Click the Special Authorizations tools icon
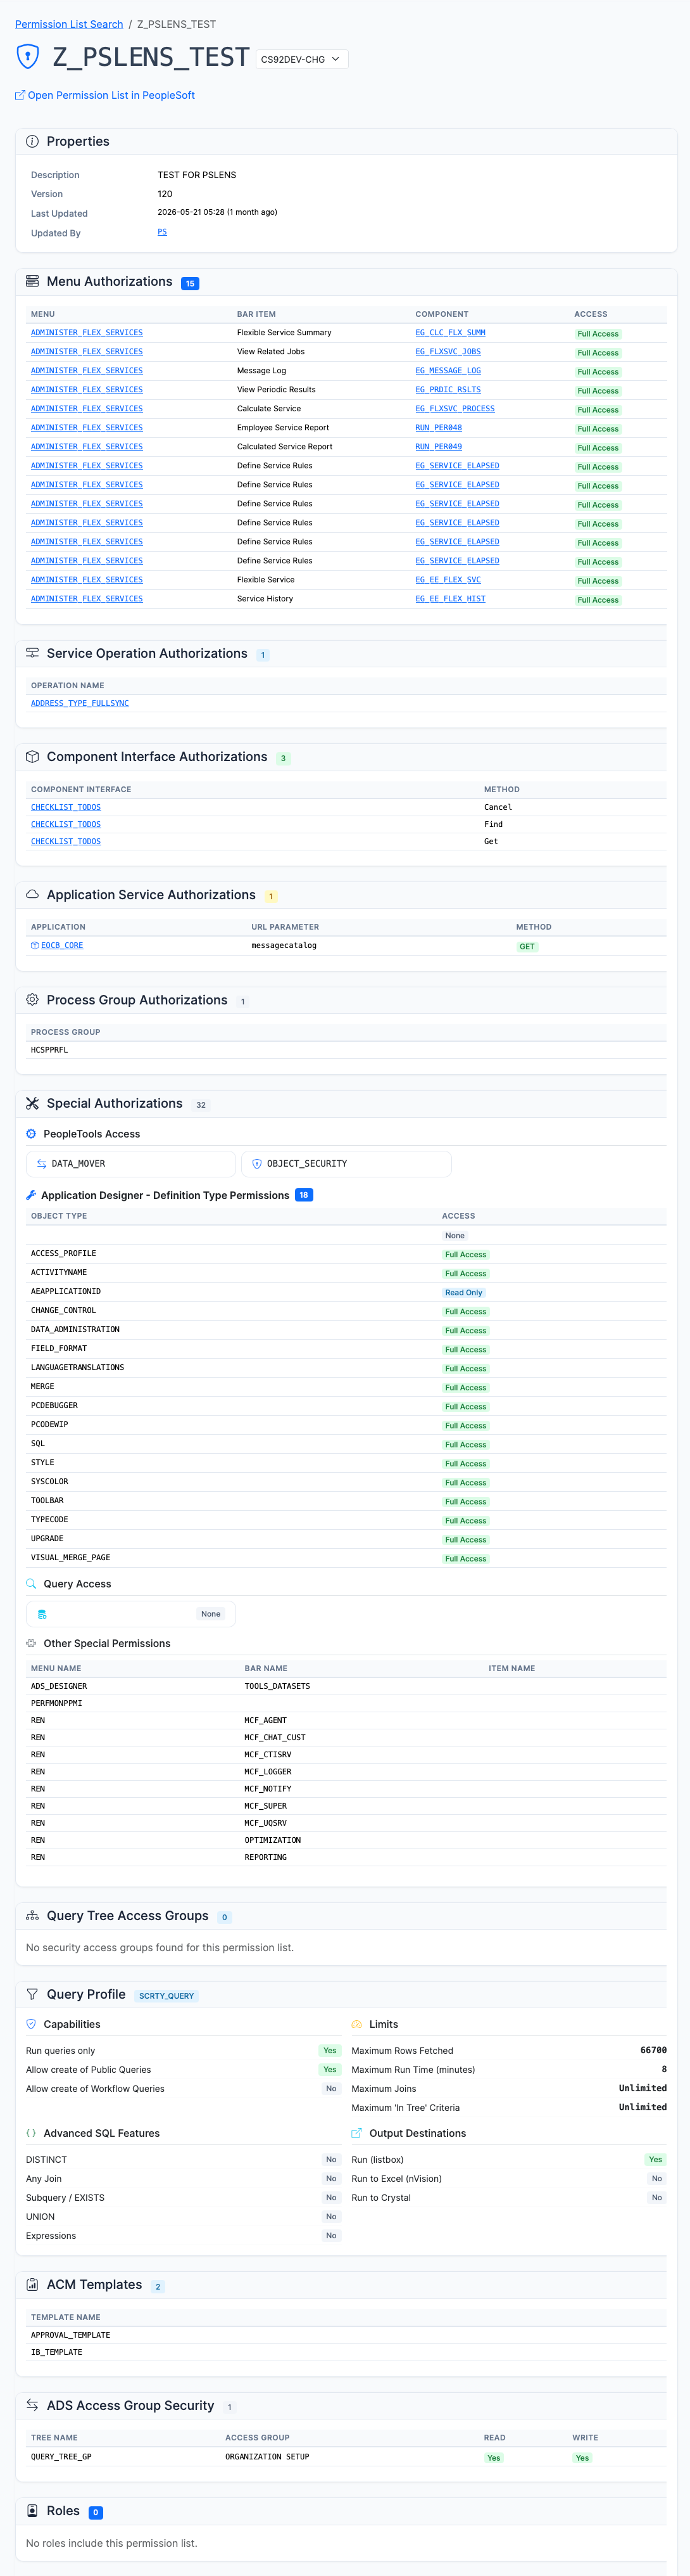Image resolution: width=690 pixels, height=2576 pixels. click(x=32, y=1103)
